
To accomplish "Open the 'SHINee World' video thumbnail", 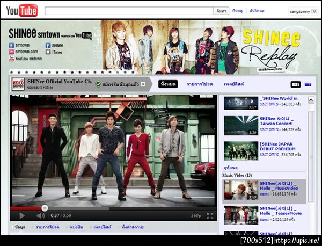I will tap(241, 103).
